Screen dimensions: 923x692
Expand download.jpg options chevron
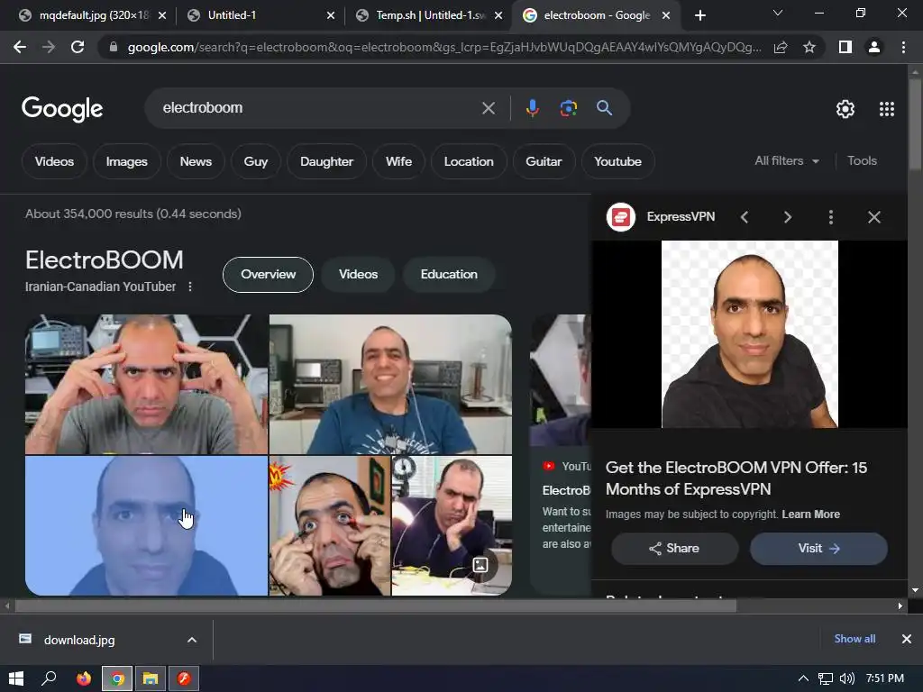[x=192, y=640]
